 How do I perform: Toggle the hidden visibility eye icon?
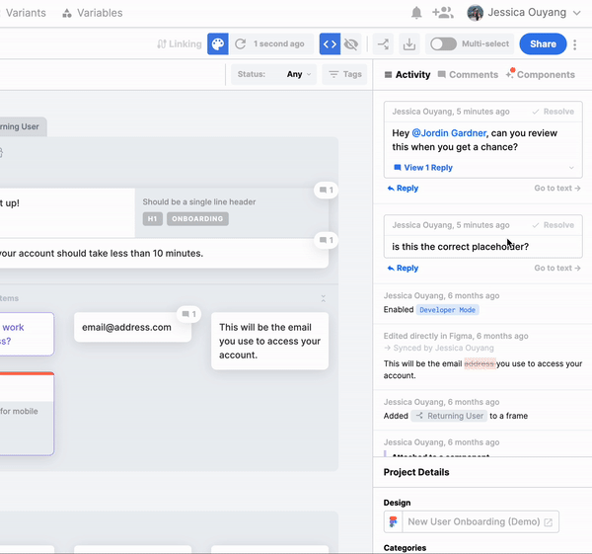coord(351,43)
